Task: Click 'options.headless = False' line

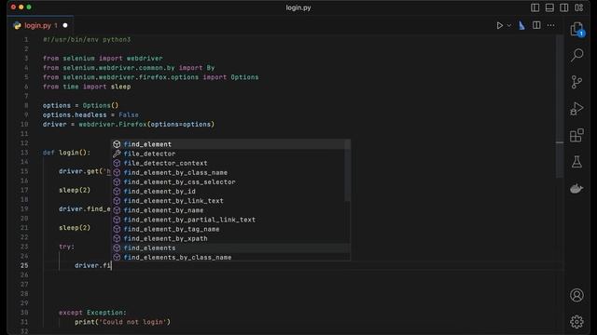Action: 90,115
